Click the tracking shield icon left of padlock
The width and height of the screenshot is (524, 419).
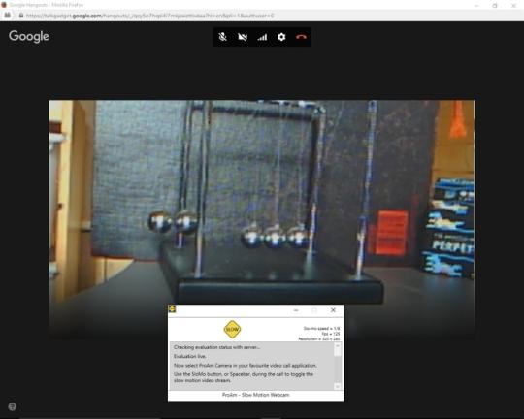[8, 16]
